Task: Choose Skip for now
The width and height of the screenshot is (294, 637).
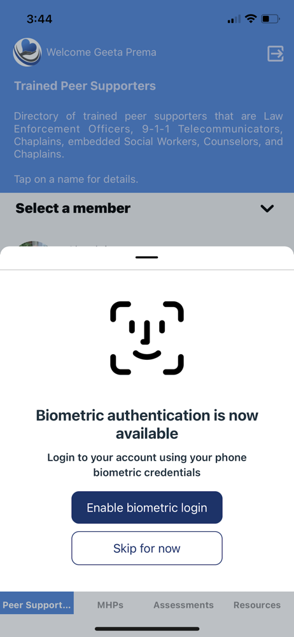Action: point(147,548)
